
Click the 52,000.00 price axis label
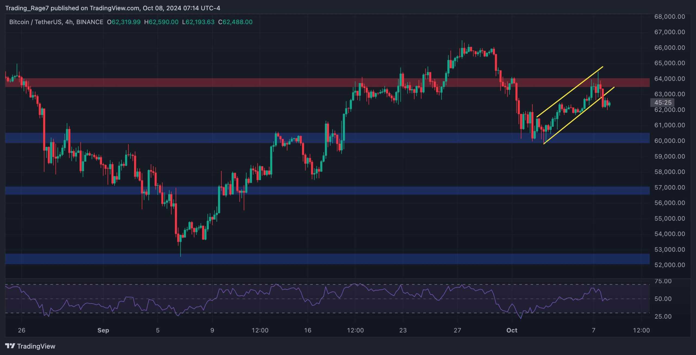click(x=670, y=265)
